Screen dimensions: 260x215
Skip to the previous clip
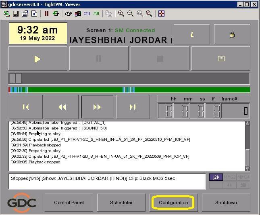pyautogui.click(x=26, y=107)
